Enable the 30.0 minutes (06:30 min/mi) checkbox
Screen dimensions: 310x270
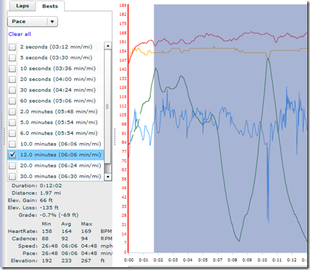[x=13, y=177]
